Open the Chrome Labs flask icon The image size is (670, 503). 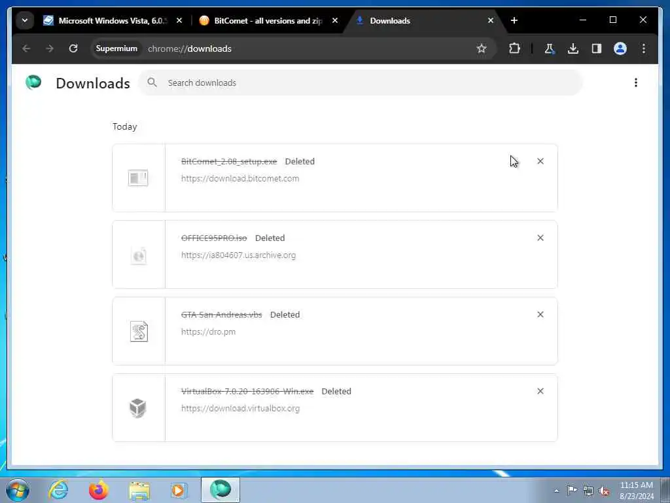click(550, 48)
